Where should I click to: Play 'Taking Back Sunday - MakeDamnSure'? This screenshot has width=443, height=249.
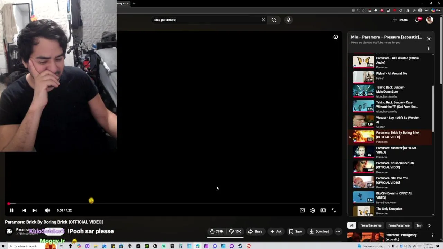[390, 92]
